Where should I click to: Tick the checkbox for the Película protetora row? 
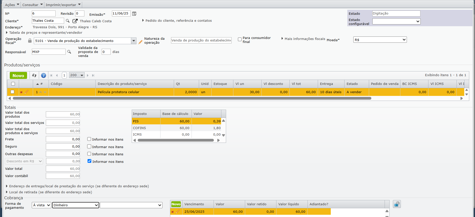13,92
